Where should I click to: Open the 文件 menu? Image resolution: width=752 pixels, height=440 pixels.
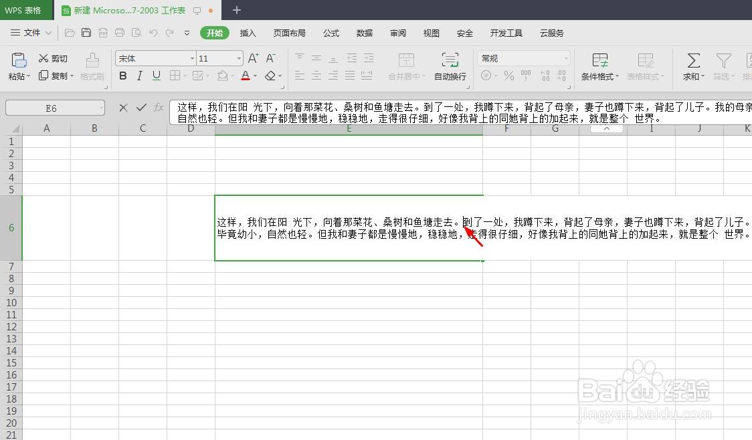pyautogui.click(x=32, y=32)
